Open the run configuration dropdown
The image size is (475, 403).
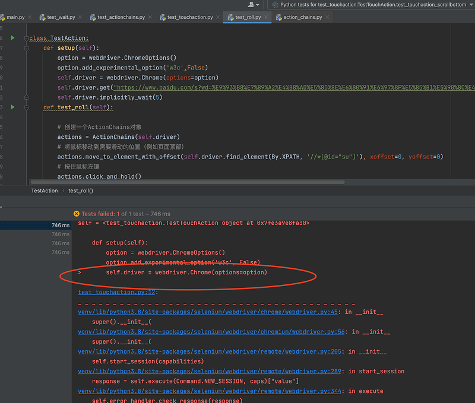pos(471,5)
